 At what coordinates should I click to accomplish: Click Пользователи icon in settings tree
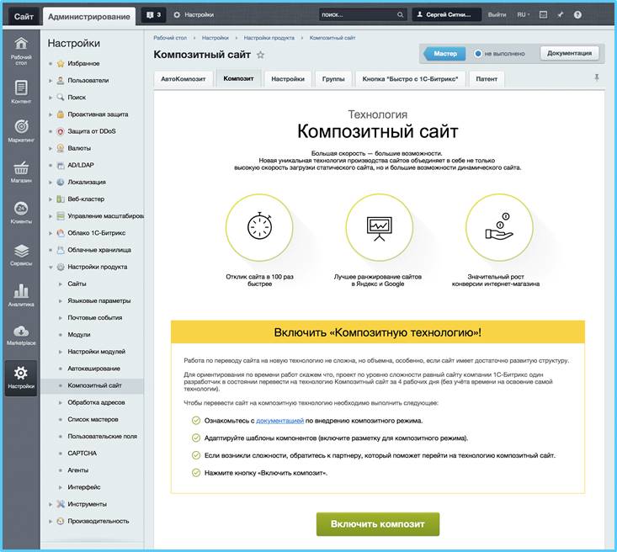click(x=61, y=81)
